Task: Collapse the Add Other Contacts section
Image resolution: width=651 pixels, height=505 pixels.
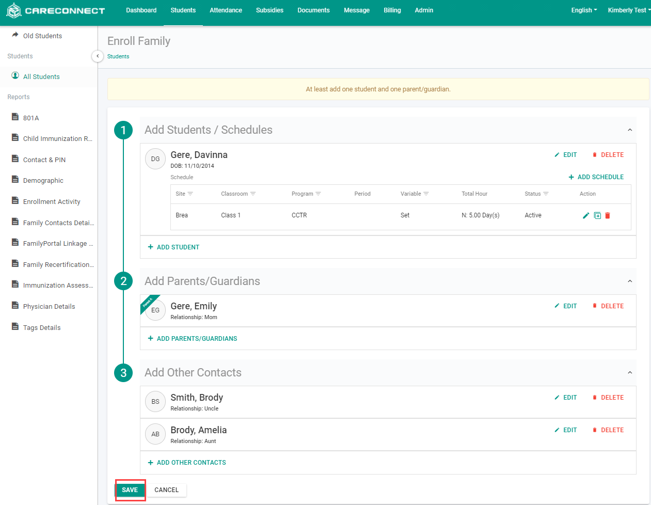Action: [630, 373]
